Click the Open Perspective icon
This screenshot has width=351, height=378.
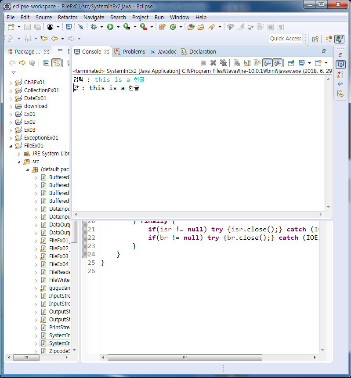pyautogui.click(x=315, y=39)
